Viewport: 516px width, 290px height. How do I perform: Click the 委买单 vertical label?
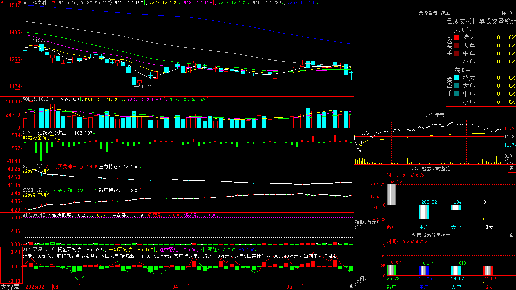(450, 46)
